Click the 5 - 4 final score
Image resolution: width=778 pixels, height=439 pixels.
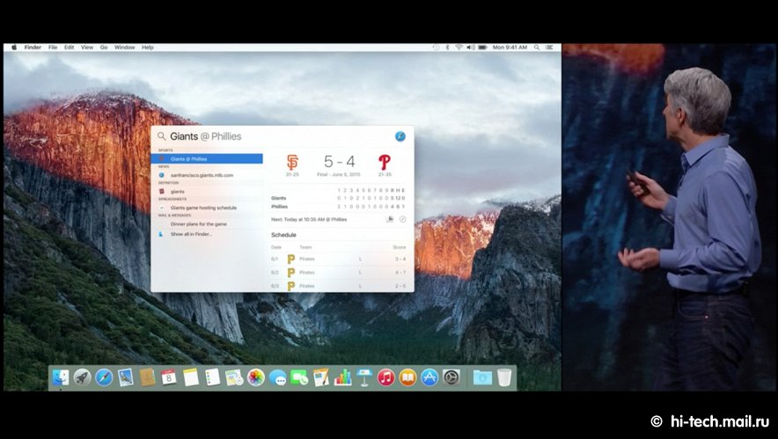coord(340,162)
